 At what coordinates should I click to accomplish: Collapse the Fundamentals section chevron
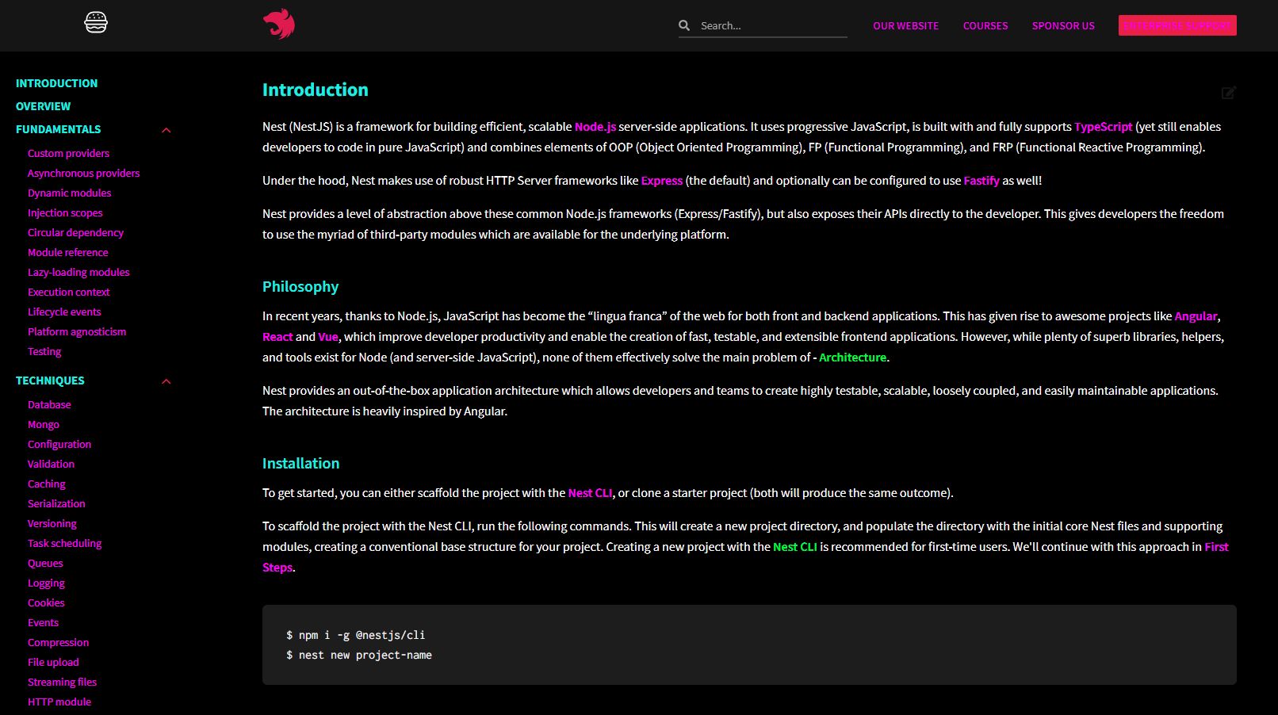tap(166, 130)
